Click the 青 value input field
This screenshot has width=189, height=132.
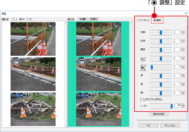178,84
